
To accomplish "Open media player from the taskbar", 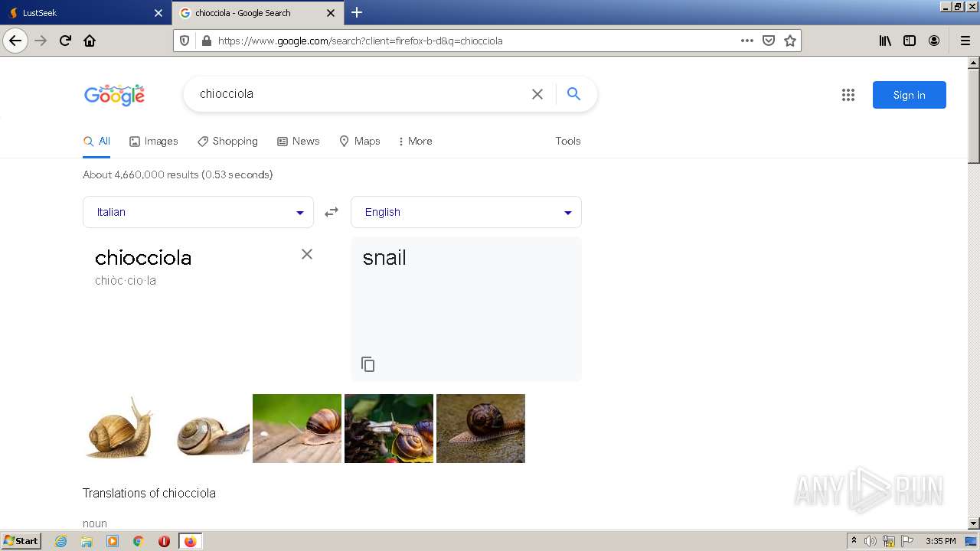I will [x=113, y=541].
